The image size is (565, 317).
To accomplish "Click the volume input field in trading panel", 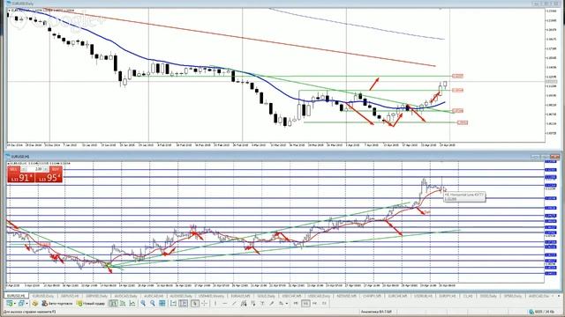I will (35, 169).
